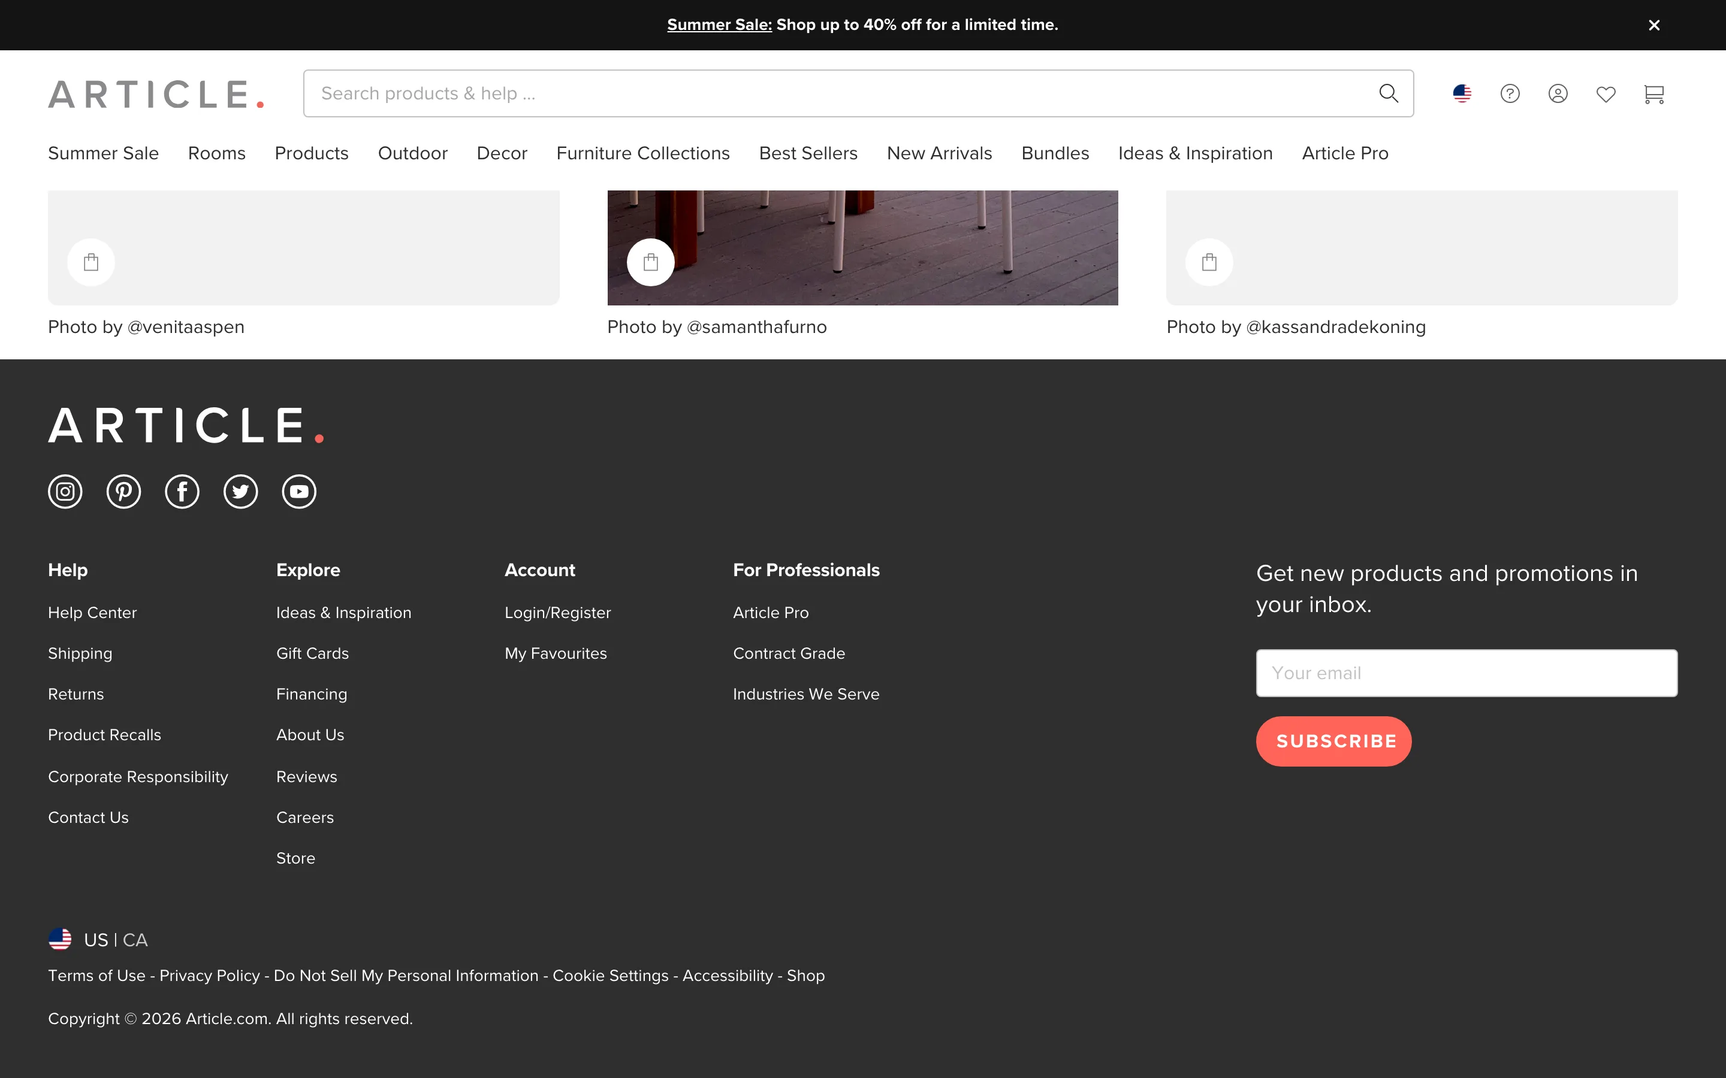Open the Pinterest social icon
1726x1078 pixels.
123,491
